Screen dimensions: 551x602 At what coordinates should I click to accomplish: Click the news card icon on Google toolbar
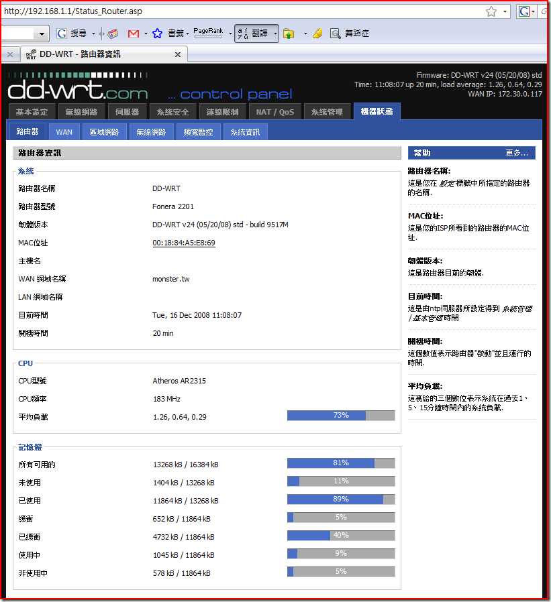(113, 34)
